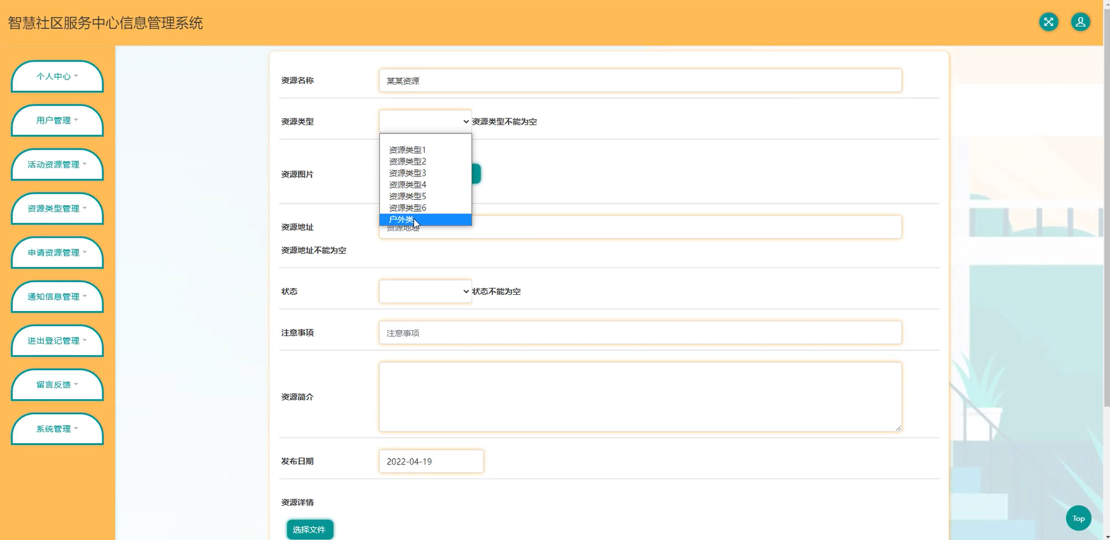This screenshot has height=540, width=1110.
Task: Expand the 个人中心 sidebar menu
Action: [x=57, y=76]
